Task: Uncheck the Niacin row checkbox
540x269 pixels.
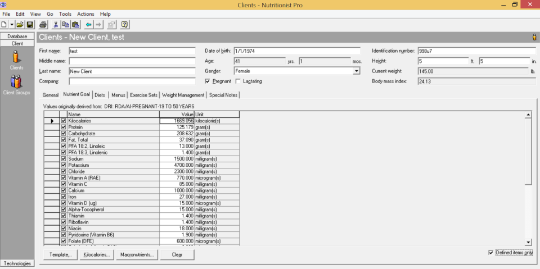Action: coord(63,229)
